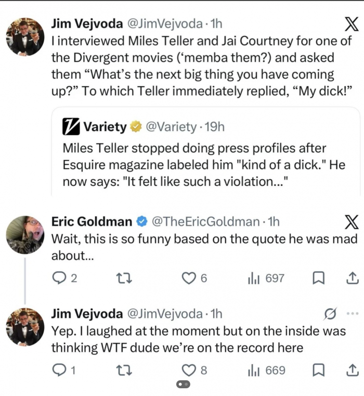Repost Jim Vejvoda's WTF dude tweet
364x396 pixels.
123,371
